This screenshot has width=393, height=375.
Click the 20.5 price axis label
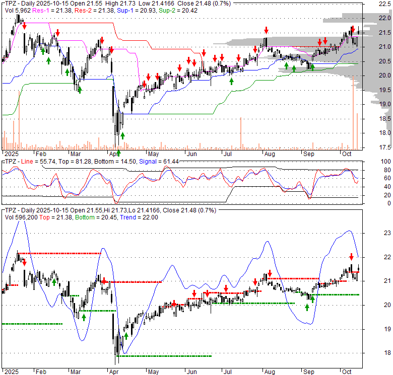point(385,61)
